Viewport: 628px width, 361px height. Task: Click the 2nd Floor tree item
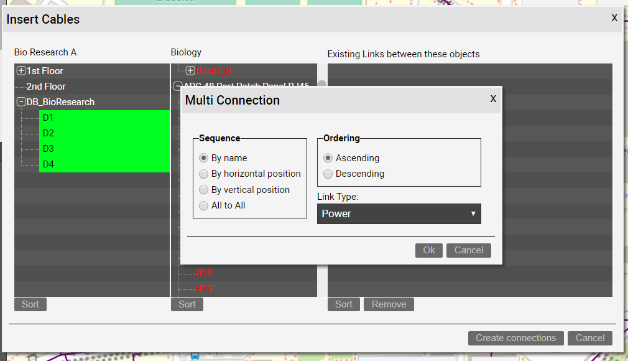click(x=45, y=87)
